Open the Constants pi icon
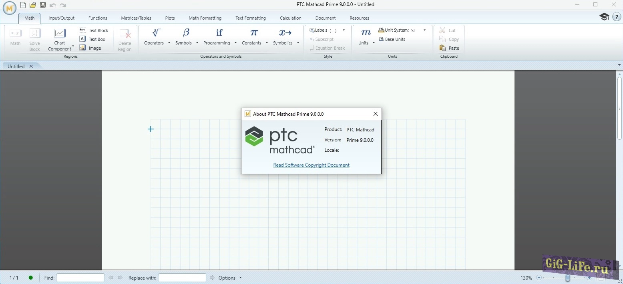The image size is (623, 284). 254,33
